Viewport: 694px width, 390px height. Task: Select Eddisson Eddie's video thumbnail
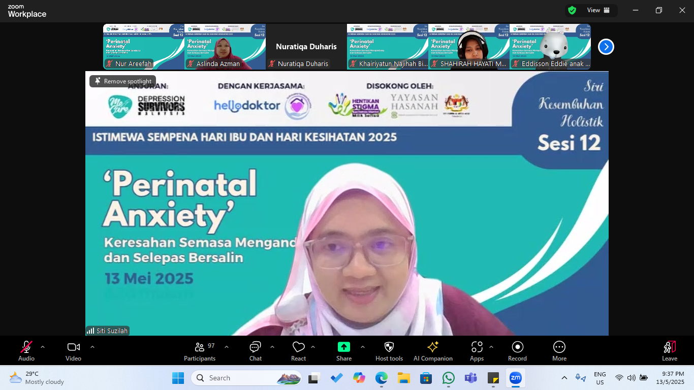point(550,47)
